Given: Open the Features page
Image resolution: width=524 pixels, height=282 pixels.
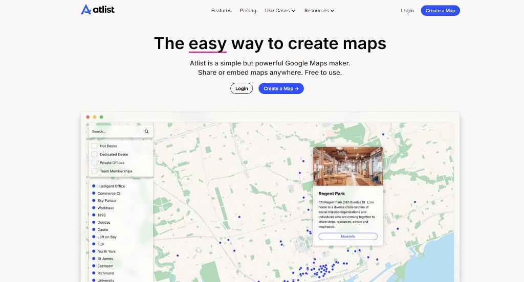Looking at the screenshot, I should click(x=221, y=11).
